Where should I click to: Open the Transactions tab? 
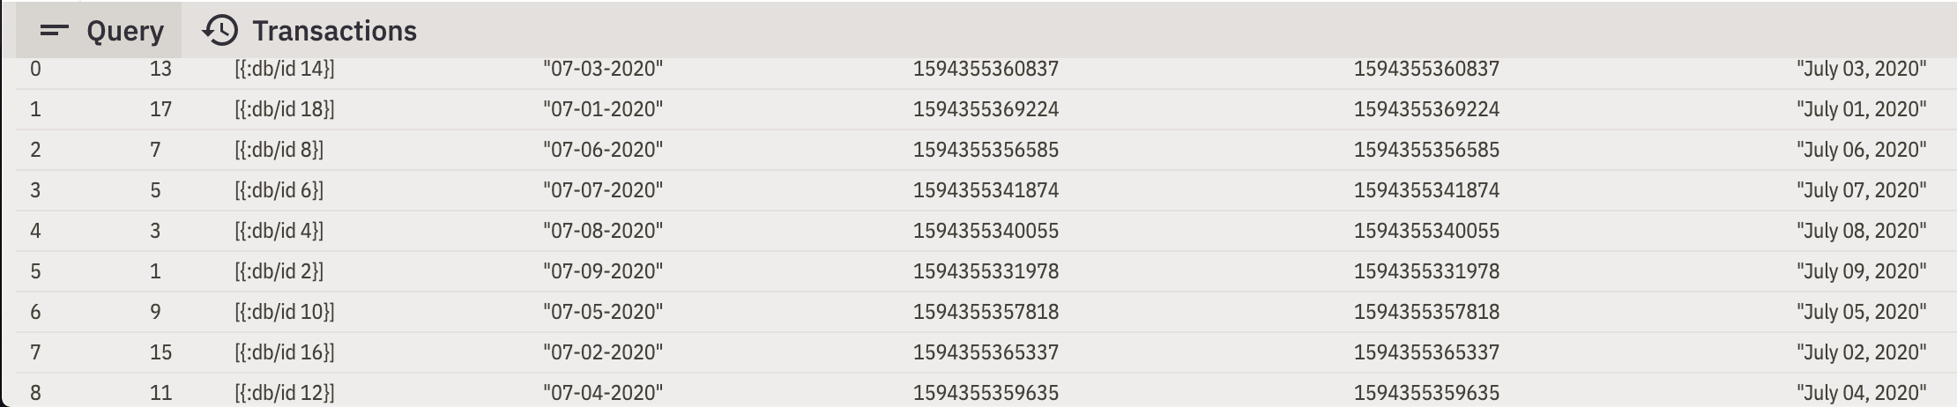[334, 31]
